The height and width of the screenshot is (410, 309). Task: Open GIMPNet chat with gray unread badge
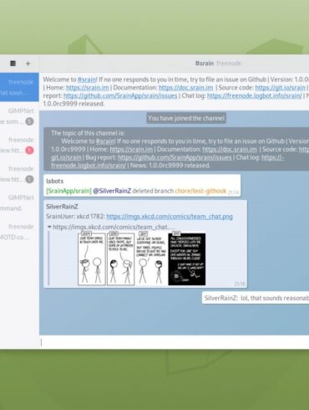pos(19,116)
